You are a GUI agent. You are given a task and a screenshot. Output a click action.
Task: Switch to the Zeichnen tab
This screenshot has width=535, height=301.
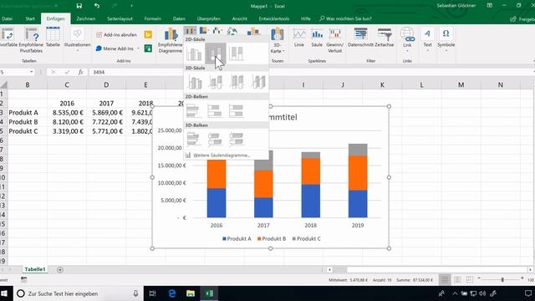coord(86,18)
